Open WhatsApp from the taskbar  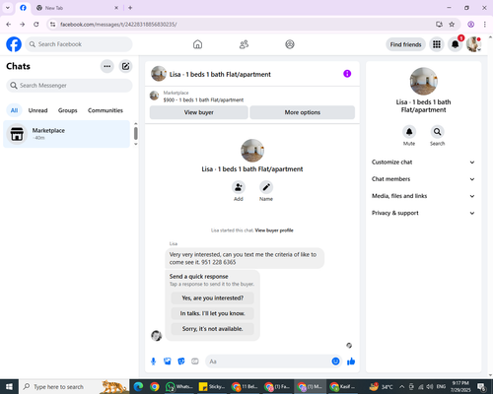pos(179,387)
